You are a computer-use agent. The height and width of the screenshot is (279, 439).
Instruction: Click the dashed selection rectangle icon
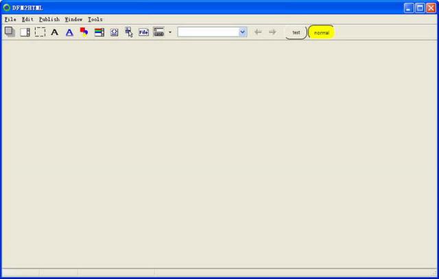[40, 32]
